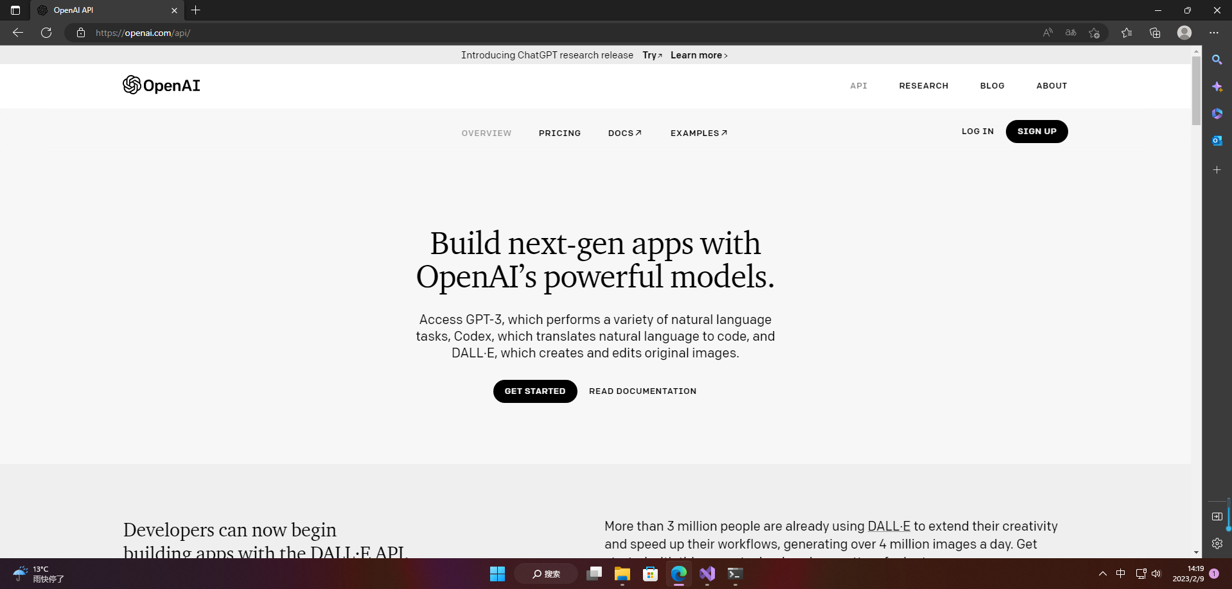Click the translate page icon
Screen dimensions: 1232x589
(x=1071, y=33)
